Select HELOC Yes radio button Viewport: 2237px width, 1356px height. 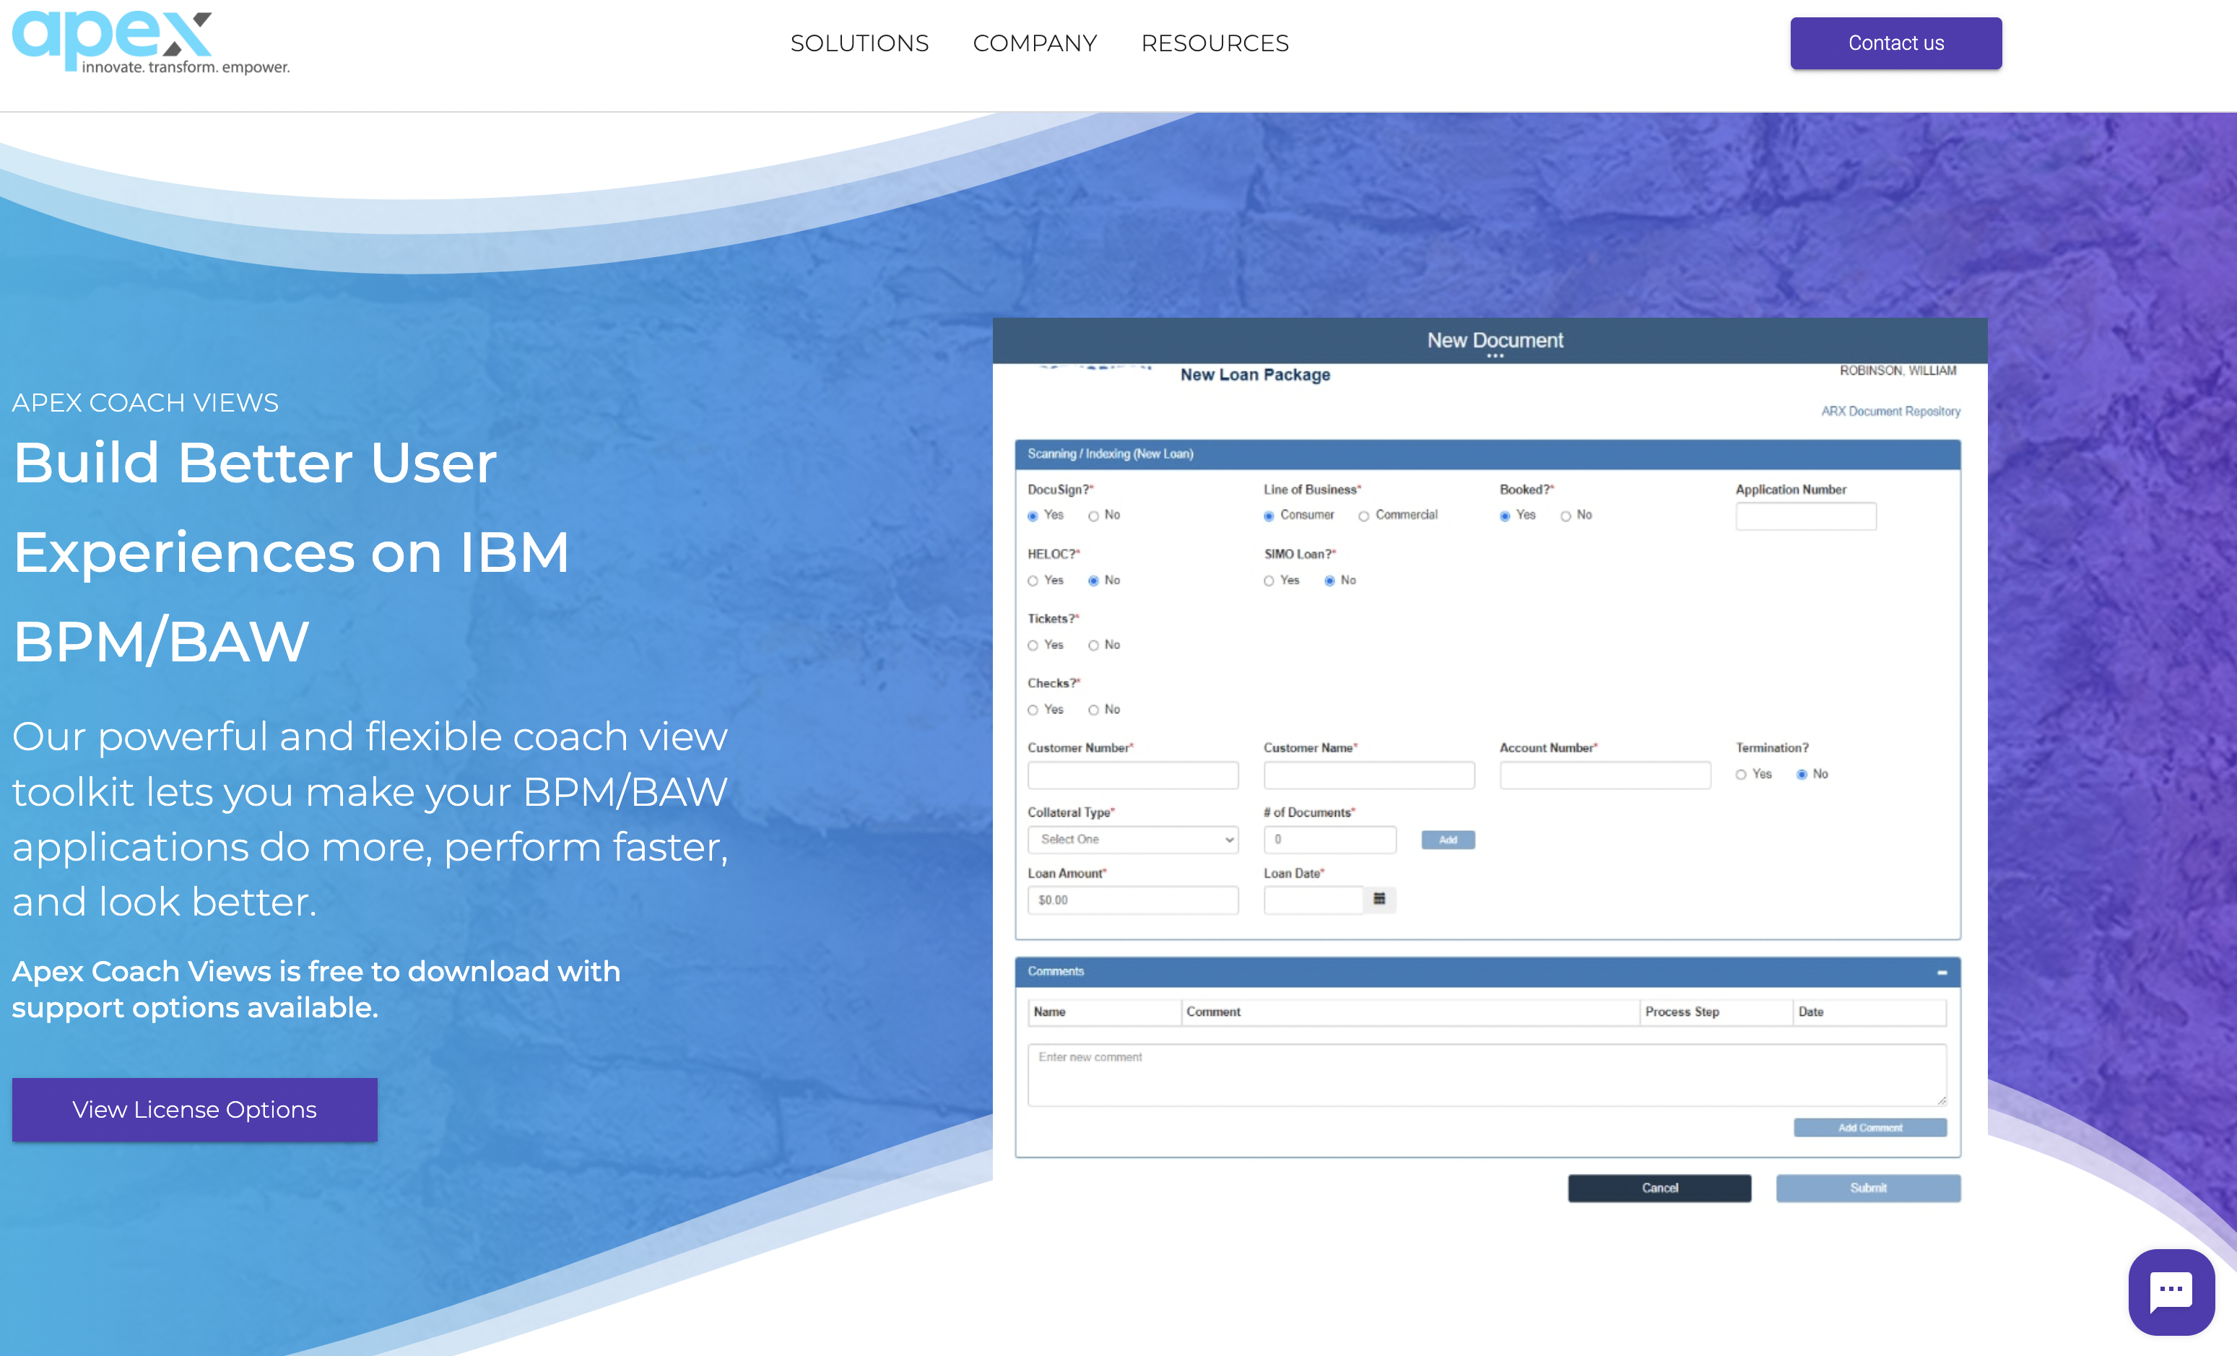pyautogui.click(x=1033, y=581)
